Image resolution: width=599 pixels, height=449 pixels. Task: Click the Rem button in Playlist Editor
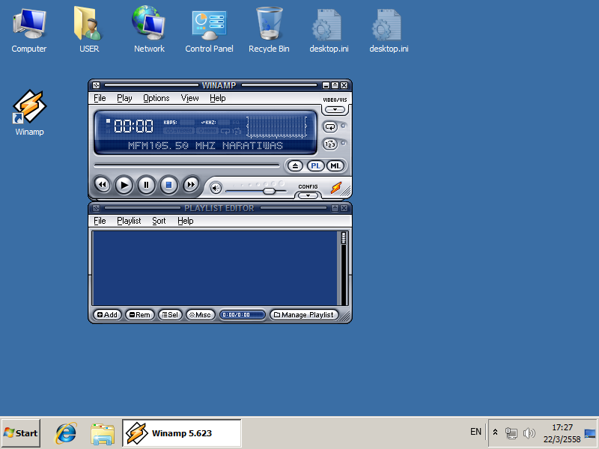pos(140,315)
